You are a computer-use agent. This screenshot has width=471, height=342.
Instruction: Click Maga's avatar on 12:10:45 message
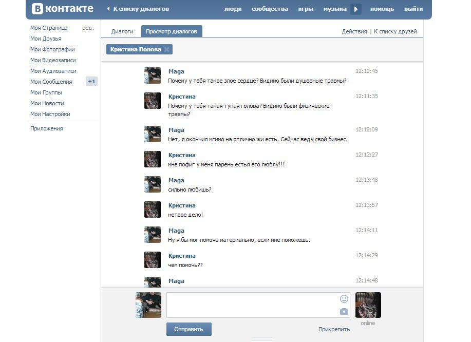point(153,75)
